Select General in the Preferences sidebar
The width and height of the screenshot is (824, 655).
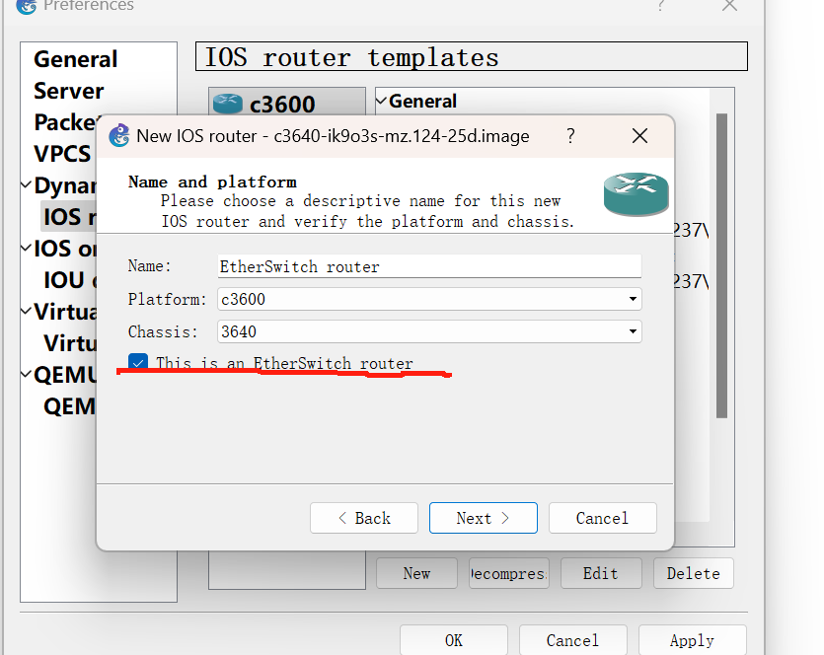click(x=76, y=59)
